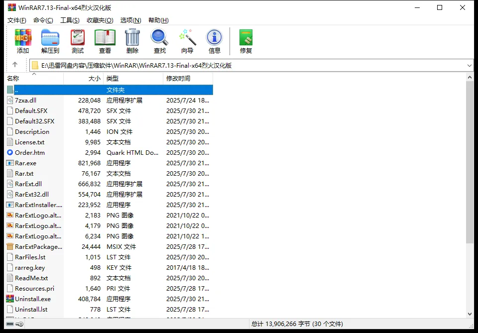Image resolution: width=478 pixels, height=333 pixels.
Task: Select the RarExtInstaller application icon
Action: point(10,205)
